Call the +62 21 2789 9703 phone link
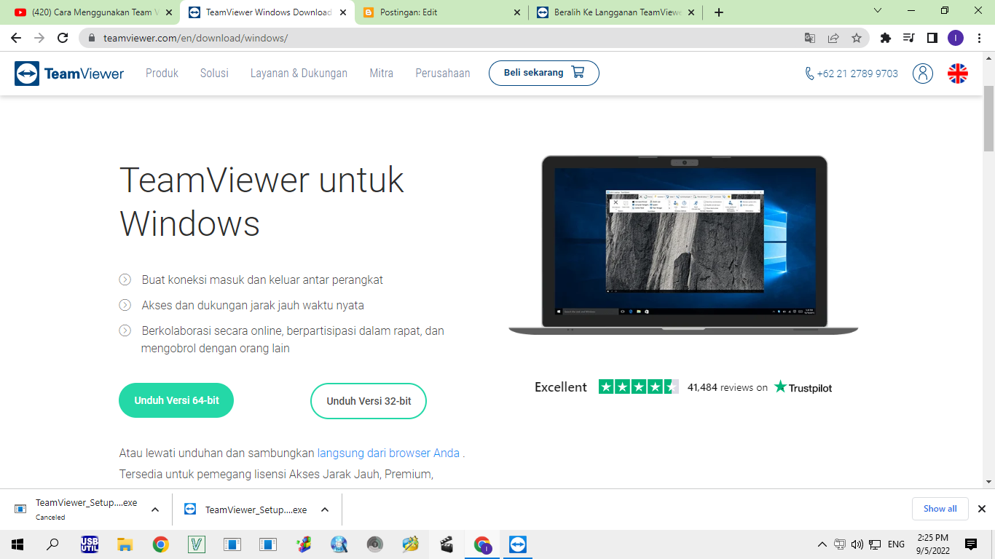 point(852,74)
